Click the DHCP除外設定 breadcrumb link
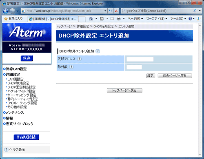Viewport: 204px width, 159px height. coord(104,26)
